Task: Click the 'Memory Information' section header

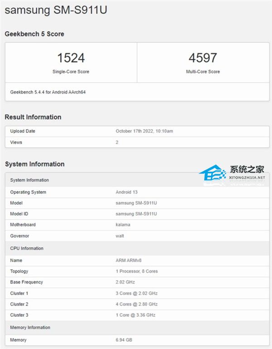Action: [137, 327]
